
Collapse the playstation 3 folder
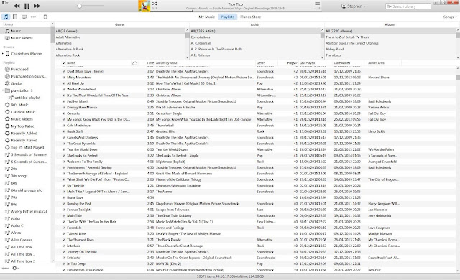[x=3, y=90]
